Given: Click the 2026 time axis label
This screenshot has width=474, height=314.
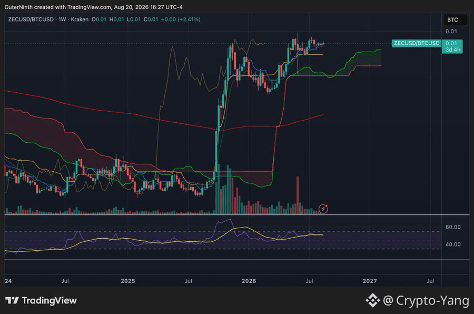Looking at the screenshot, I should click(x=249, y=281).
